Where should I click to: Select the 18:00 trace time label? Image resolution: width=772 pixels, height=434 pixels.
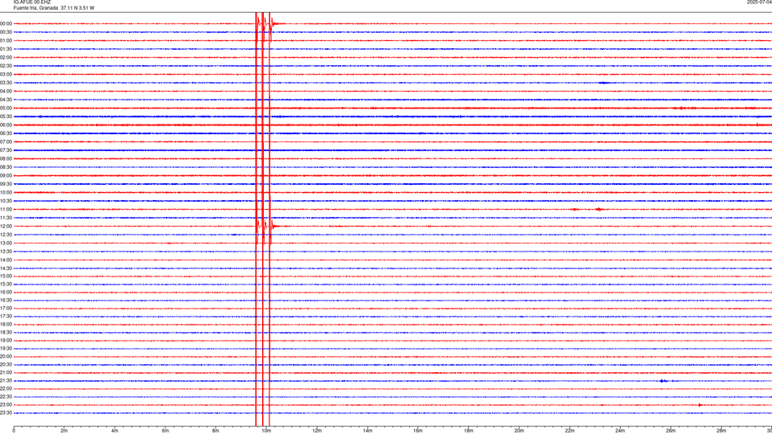pos(6,324)
